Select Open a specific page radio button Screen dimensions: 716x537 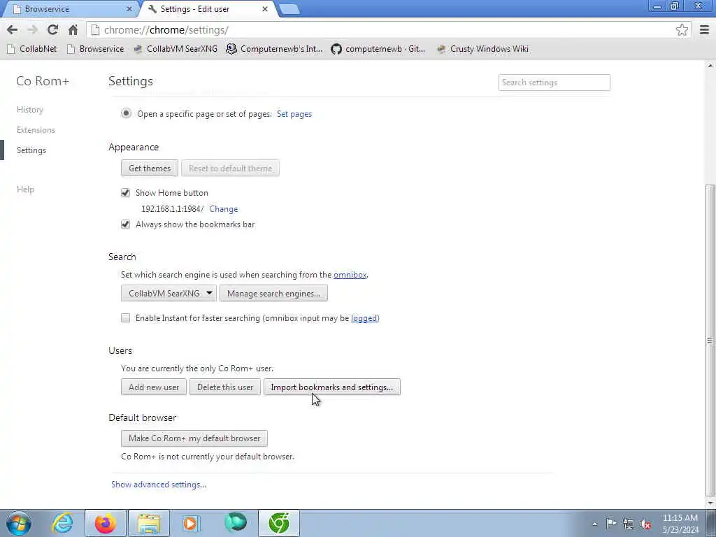126,113
